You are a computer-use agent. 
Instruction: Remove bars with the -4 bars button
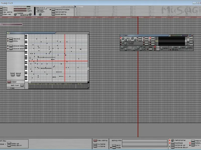click(95, 146)
